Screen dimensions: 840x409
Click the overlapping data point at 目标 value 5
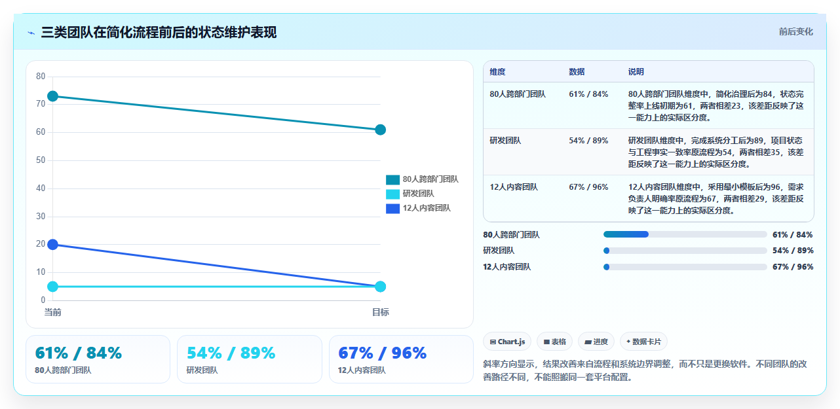pyautogui.click(x=380, y=287)
